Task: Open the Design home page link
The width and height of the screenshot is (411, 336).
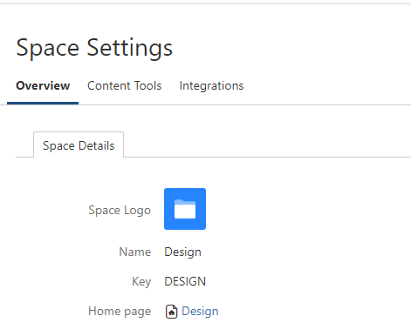Action: [x=200, y=311]
